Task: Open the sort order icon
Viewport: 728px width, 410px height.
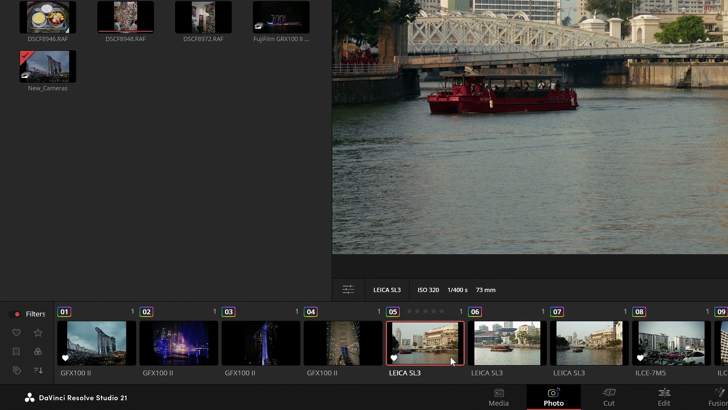Action: click(x=38, y=371)
